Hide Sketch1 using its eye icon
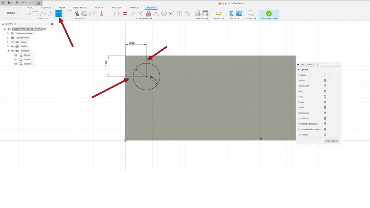370x208 pixels. click(x=16, y=55)
